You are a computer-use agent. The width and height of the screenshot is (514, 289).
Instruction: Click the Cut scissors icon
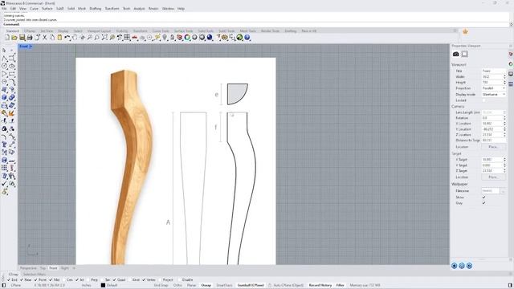(45, 38)
